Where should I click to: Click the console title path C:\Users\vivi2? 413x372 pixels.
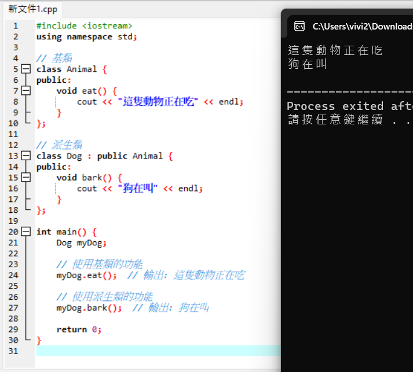[363, 26]
